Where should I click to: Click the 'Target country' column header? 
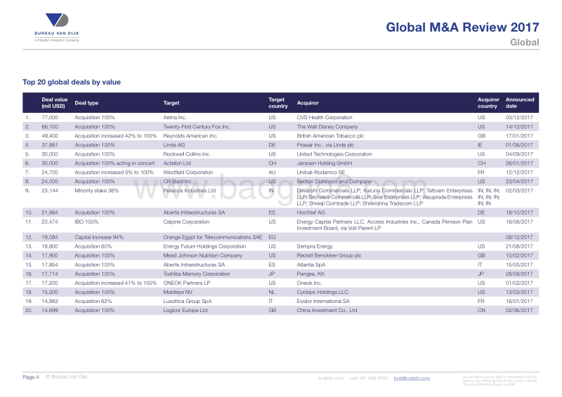point(278,102)
